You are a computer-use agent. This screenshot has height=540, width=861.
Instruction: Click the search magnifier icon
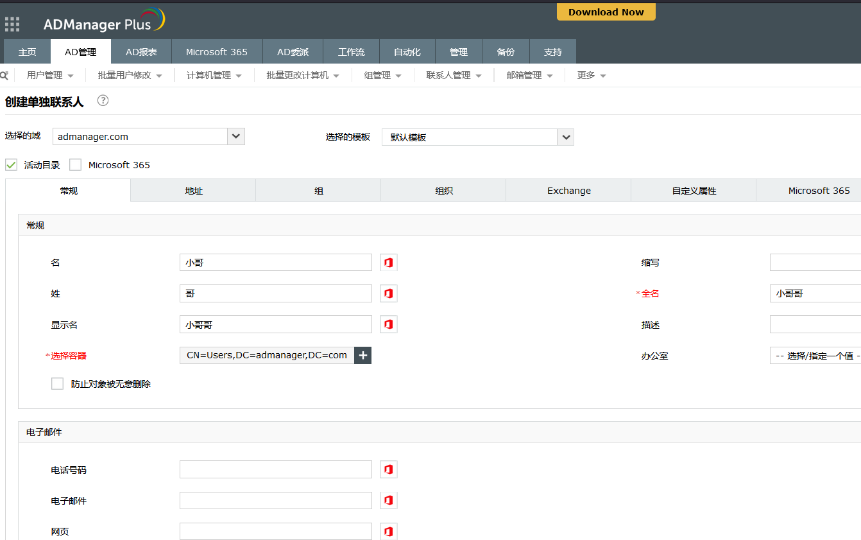pos(4,75)
